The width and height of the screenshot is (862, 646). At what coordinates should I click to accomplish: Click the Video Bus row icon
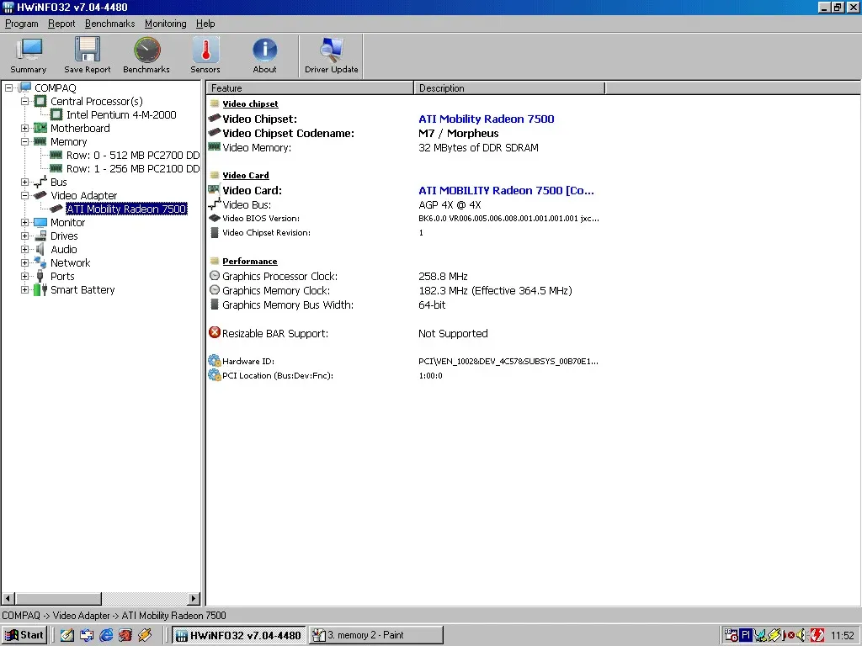(x=215, y=204)
